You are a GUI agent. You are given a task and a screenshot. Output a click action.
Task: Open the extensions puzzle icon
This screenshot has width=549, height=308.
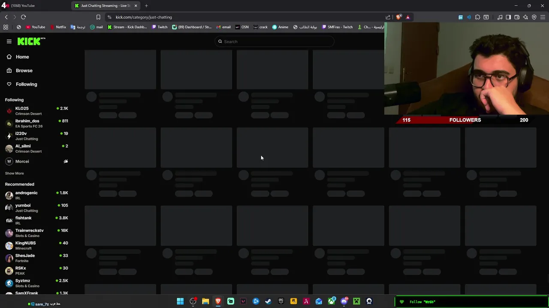pyautogui.click(x=477, y=17)
